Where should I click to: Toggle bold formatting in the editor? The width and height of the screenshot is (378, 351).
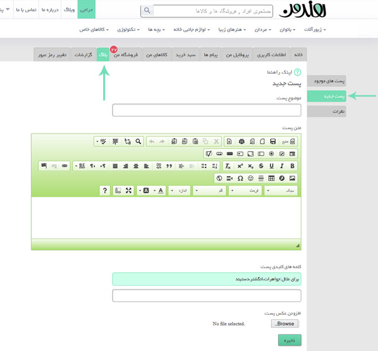coord(292,166)
